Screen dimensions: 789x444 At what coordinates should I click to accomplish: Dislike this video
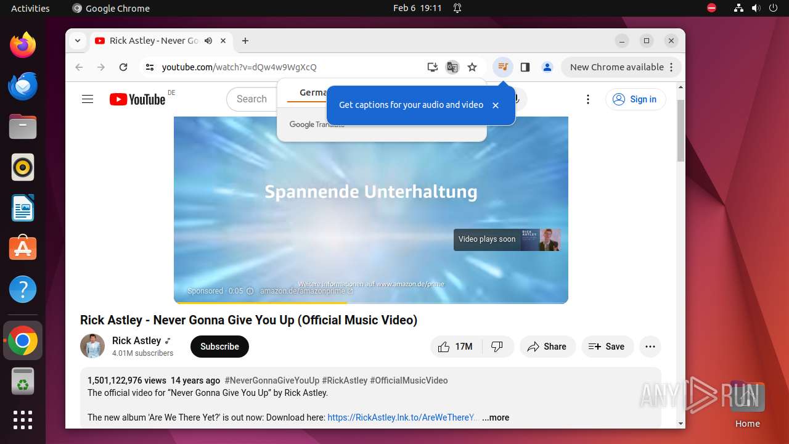(x=497, y=347)
